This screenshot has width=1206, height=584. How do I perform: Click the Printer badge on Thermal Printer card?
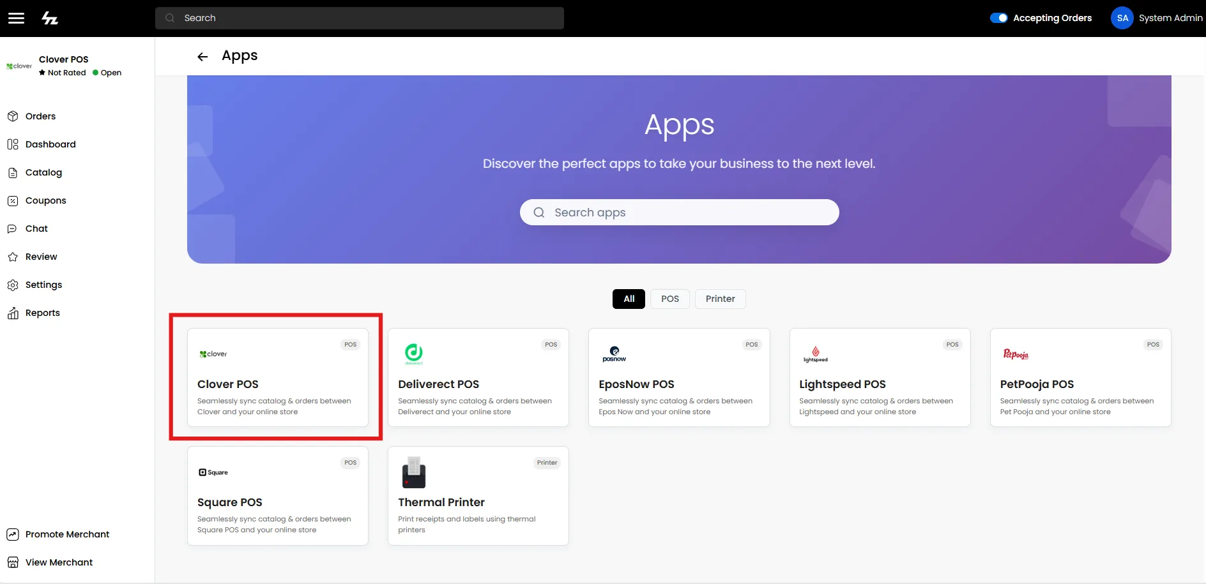pos(547,463)
